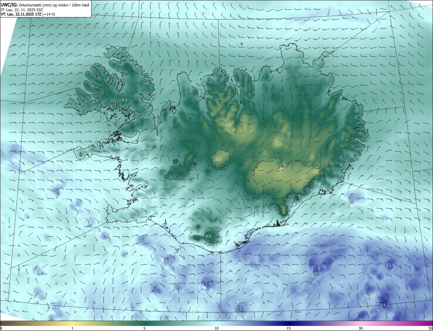Click the colorbar tick label 30

coord(361,328)
